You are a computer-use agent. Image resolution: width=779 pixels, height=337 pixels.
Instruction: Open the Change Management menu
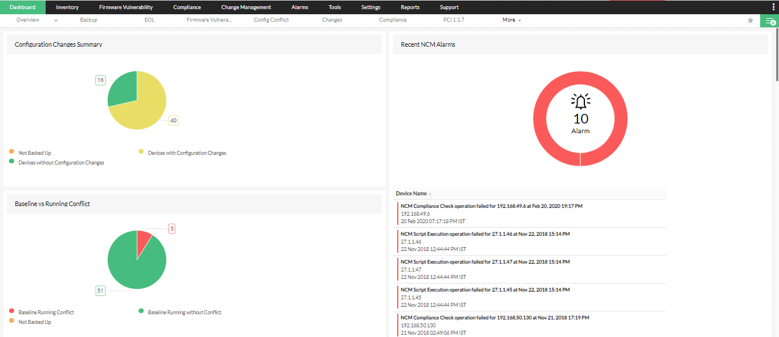246,7
